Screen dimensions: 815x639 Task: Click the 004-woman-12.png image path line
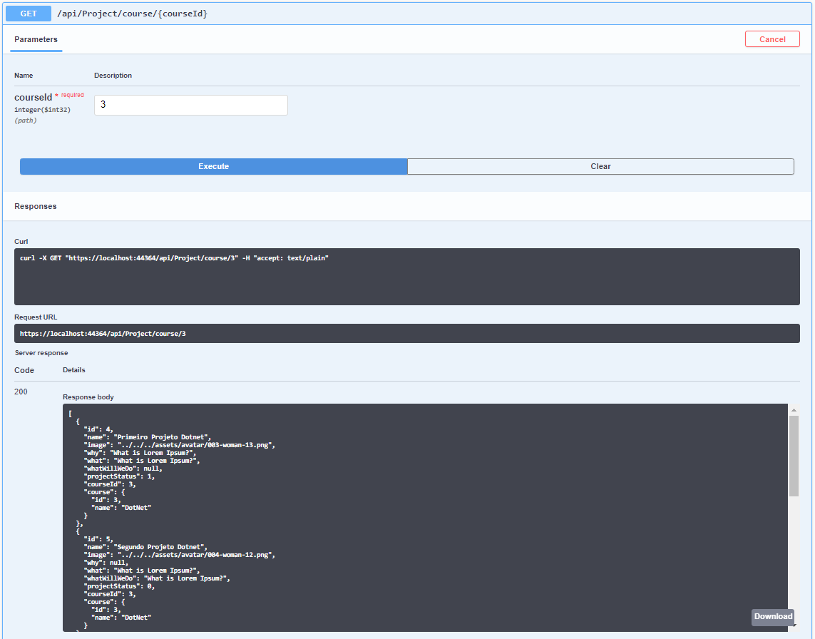coord(179,555)
